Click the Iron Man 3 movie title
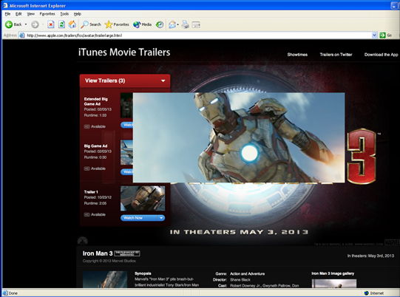The width and height of the screenshot is (400, 297). [98, 253]
